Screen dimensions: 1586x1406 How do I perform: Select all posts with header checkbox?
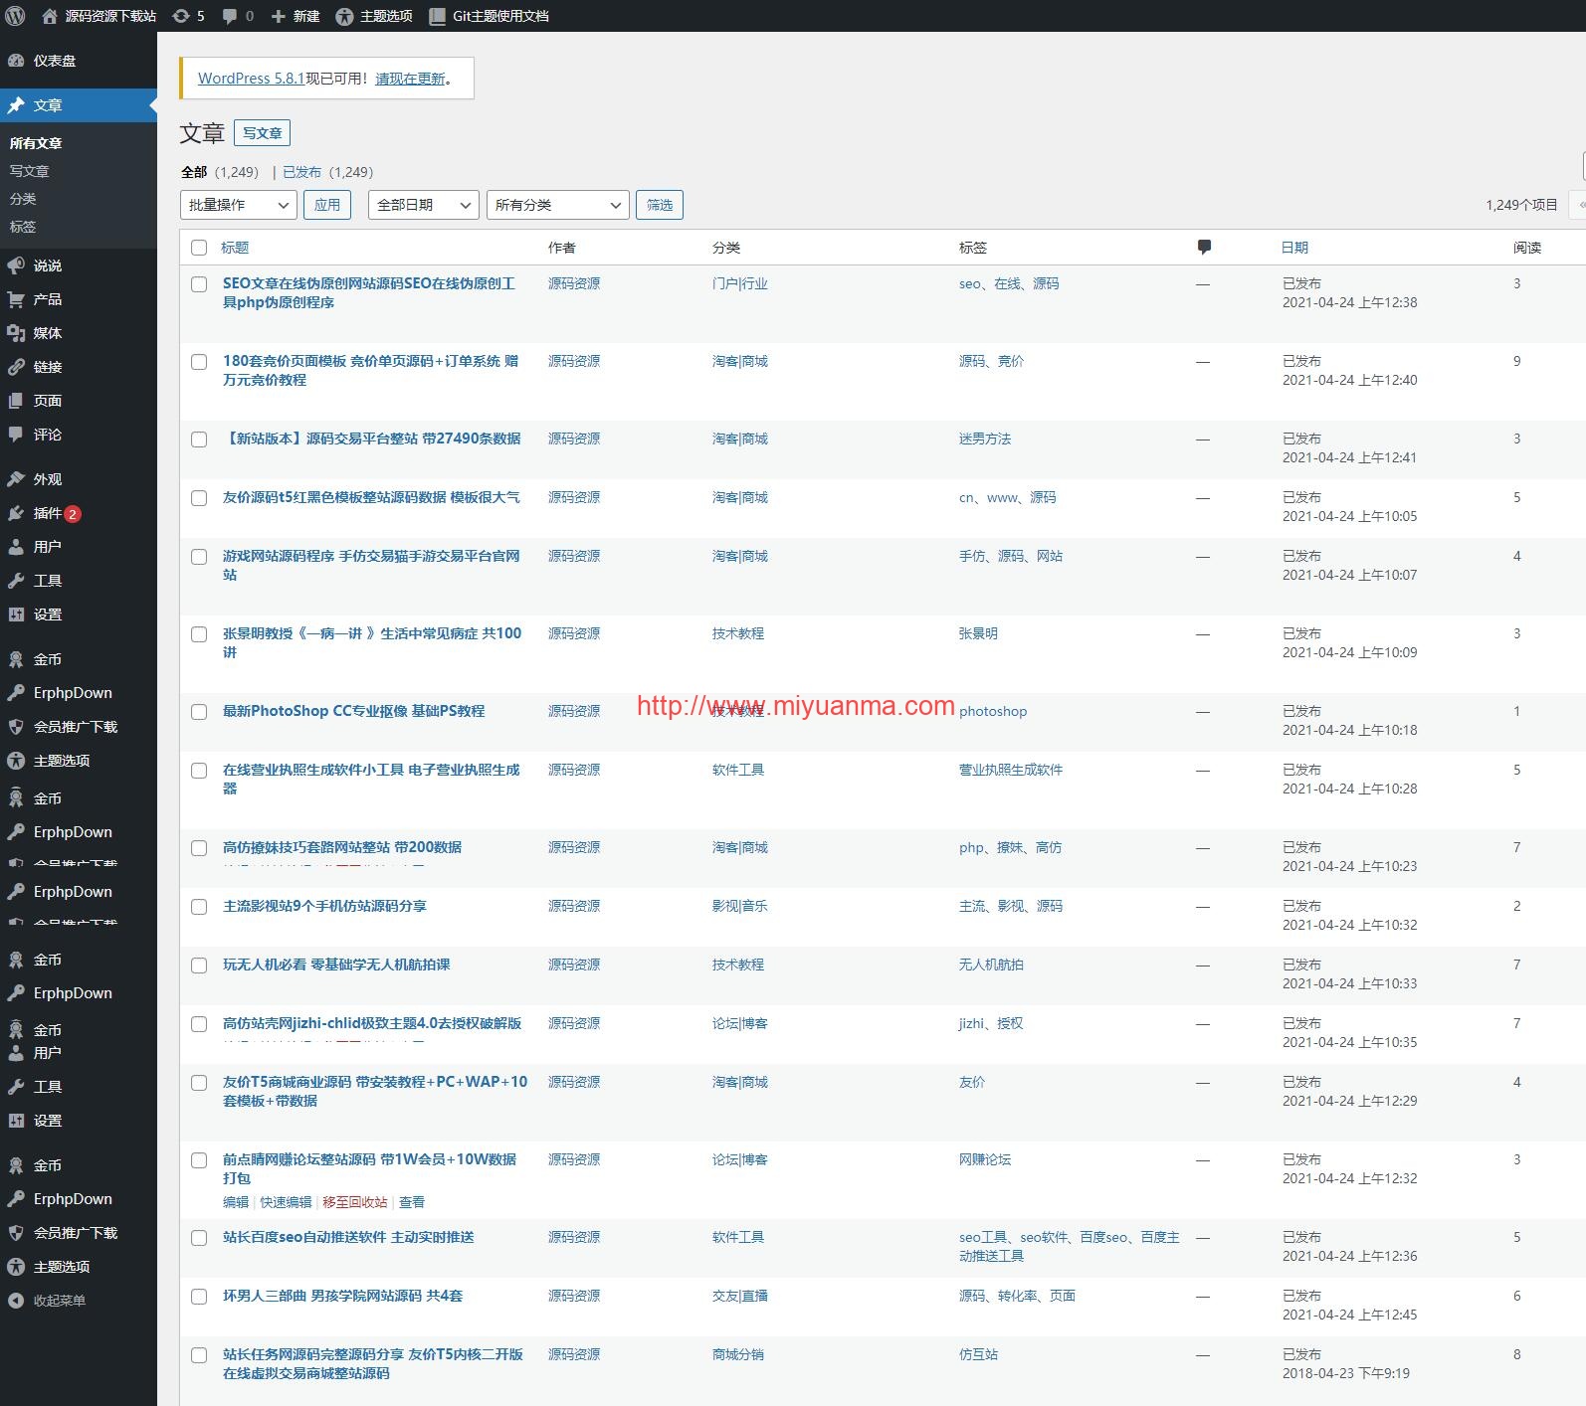click(199, 248)
